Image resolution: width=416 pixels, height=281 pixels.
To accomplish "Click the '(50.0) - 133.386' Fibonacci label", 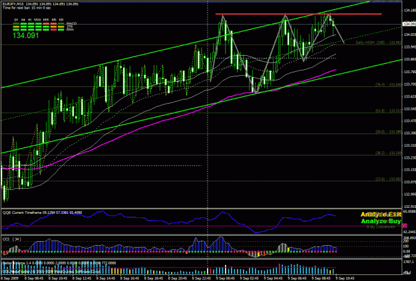I will click(x=389, y=132).
